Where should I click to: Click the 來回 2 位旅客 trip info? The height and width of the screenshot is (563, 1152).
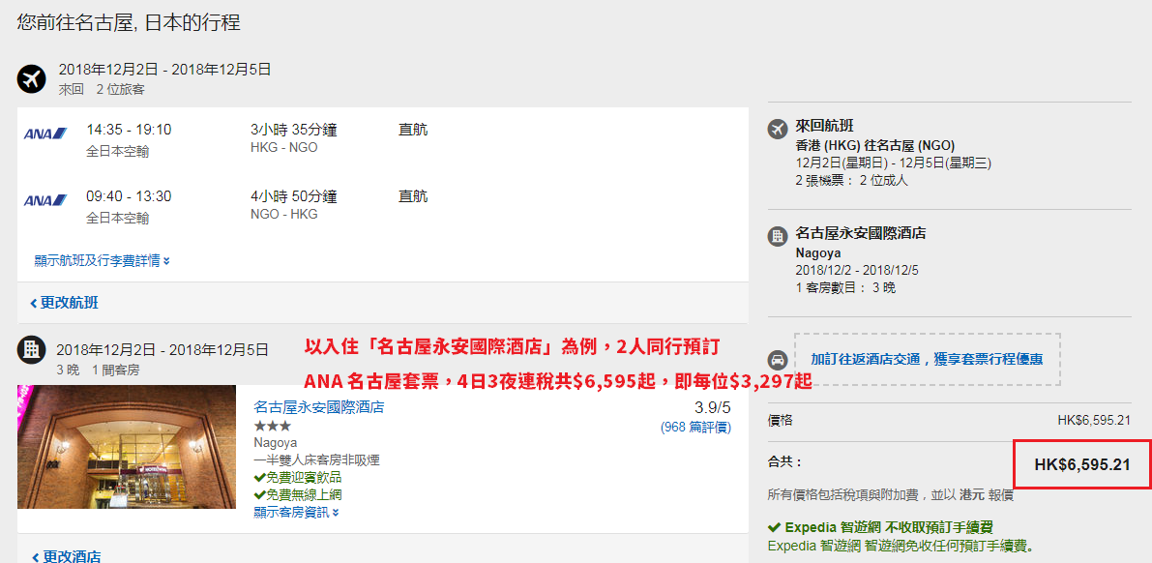[x=102, y=90]
